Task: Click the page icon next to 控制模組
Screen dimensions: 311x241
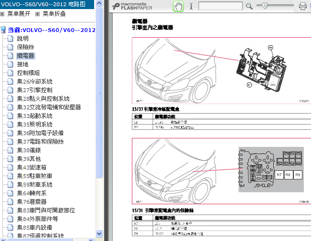Action: [x=11, y=73]
